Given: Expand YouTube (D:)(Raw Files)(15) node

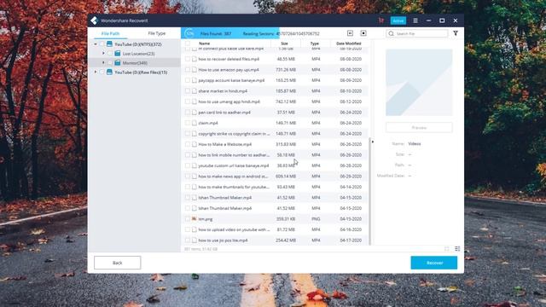Looking at the screenshot, I should pyautogui.click(x=96, y=72).
